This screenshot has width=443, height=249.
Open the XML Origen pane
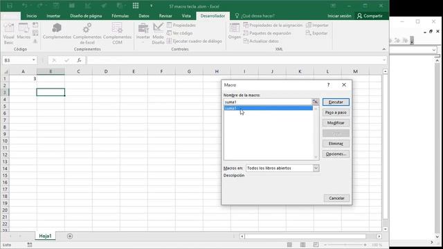tap(235, 31)
